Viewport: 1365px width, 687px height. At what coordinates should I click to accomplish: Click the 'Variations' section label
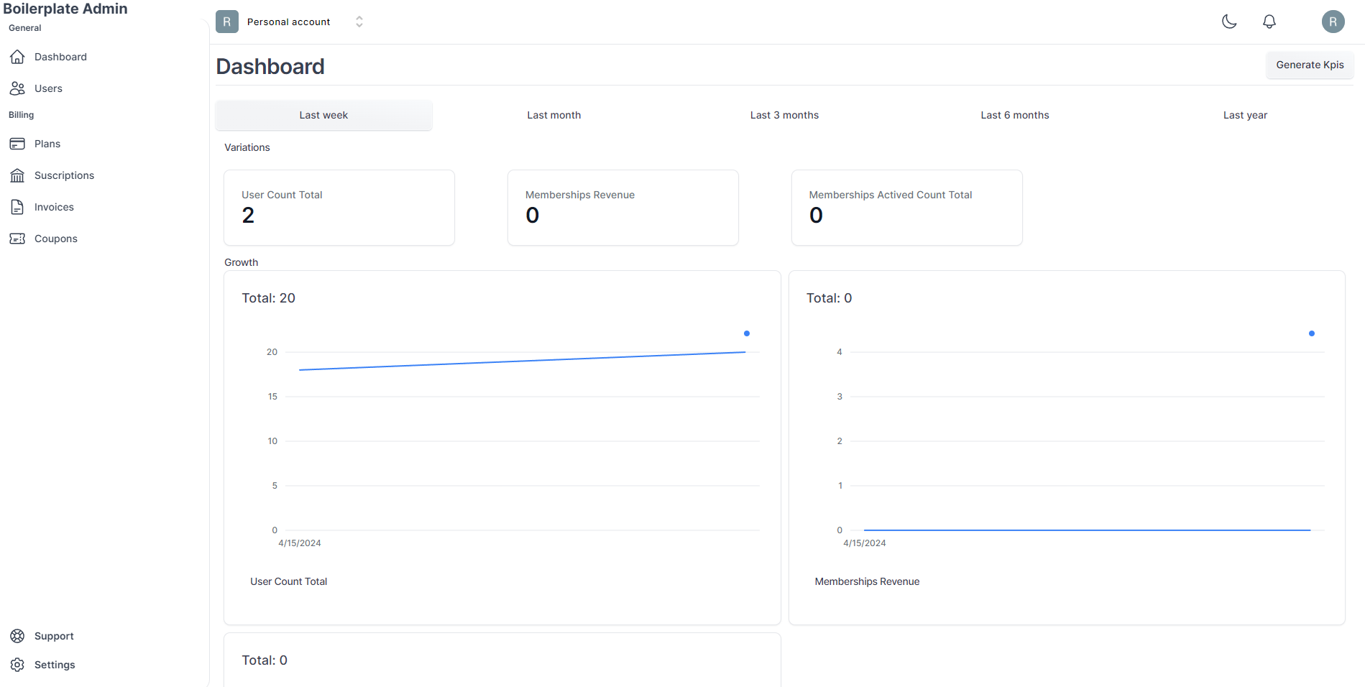[247, 147]
